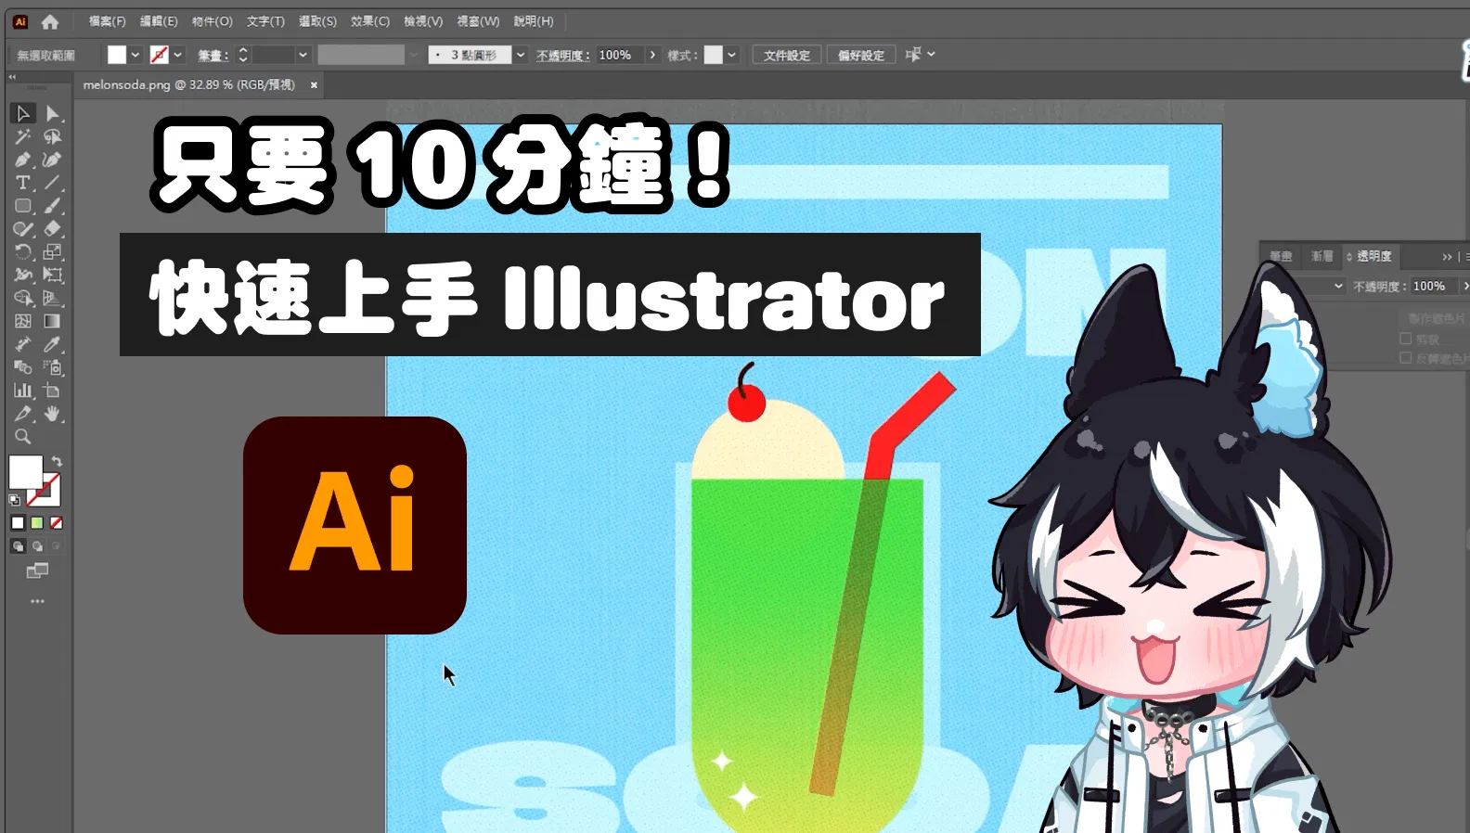Screen dimensions: 1470x833
Task: Select the Line Segment tool
Action: 53,183
